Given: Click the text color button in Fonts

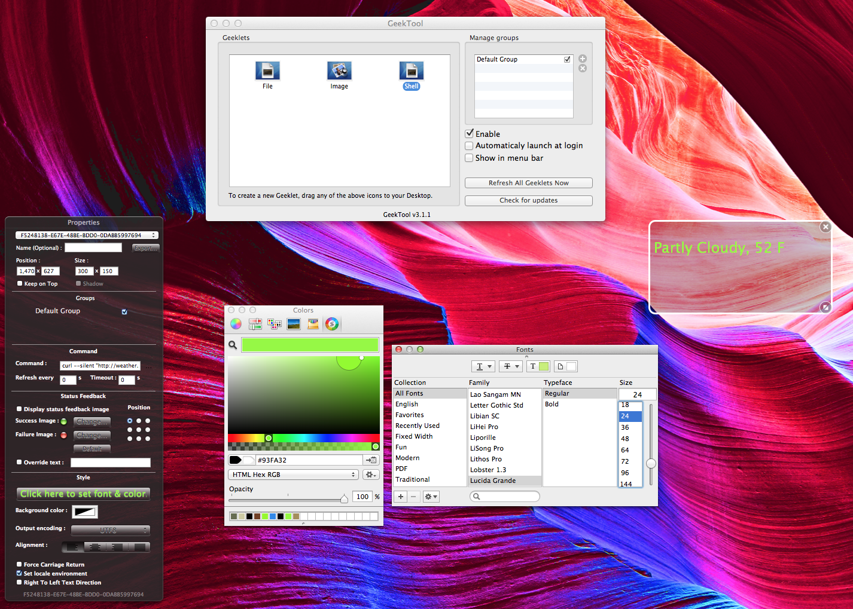Looking at the screenshot, I should click(x=538, y=366).
